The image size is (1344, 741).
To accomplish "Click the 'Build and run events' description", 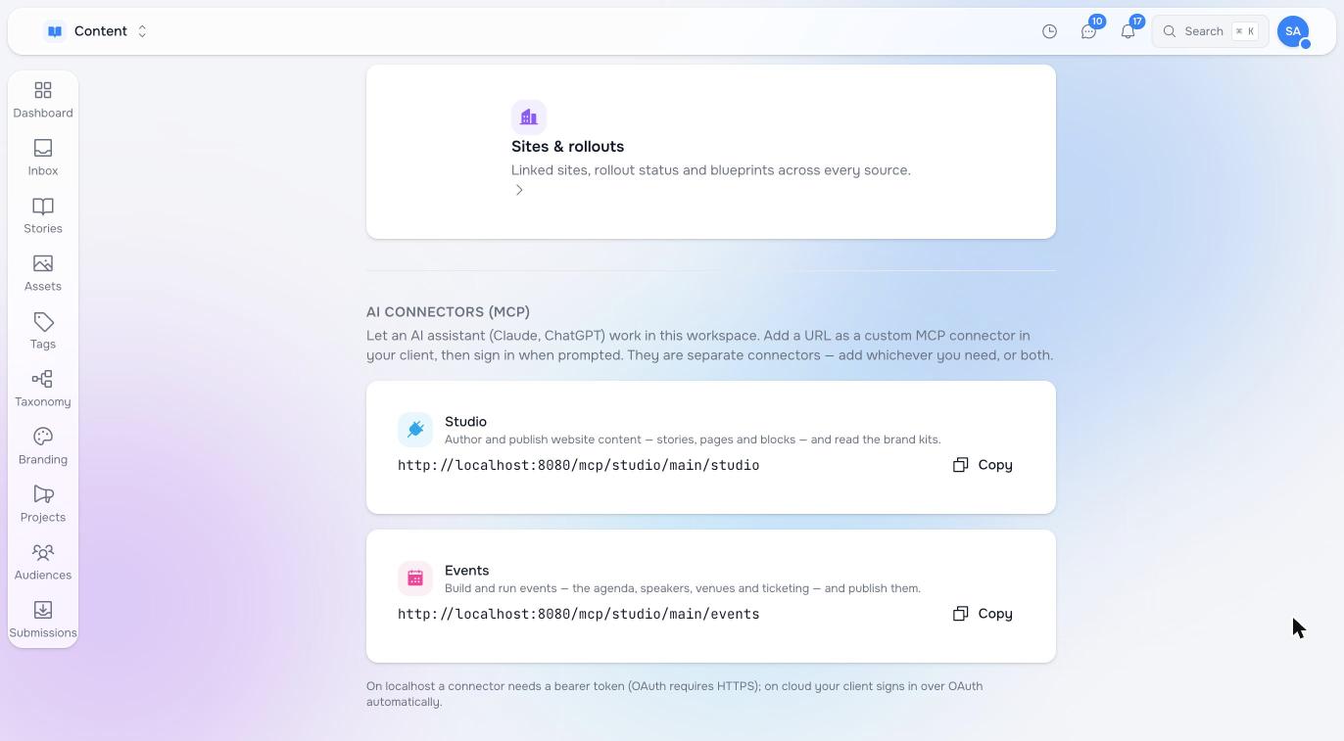I will tap(683, 588).
